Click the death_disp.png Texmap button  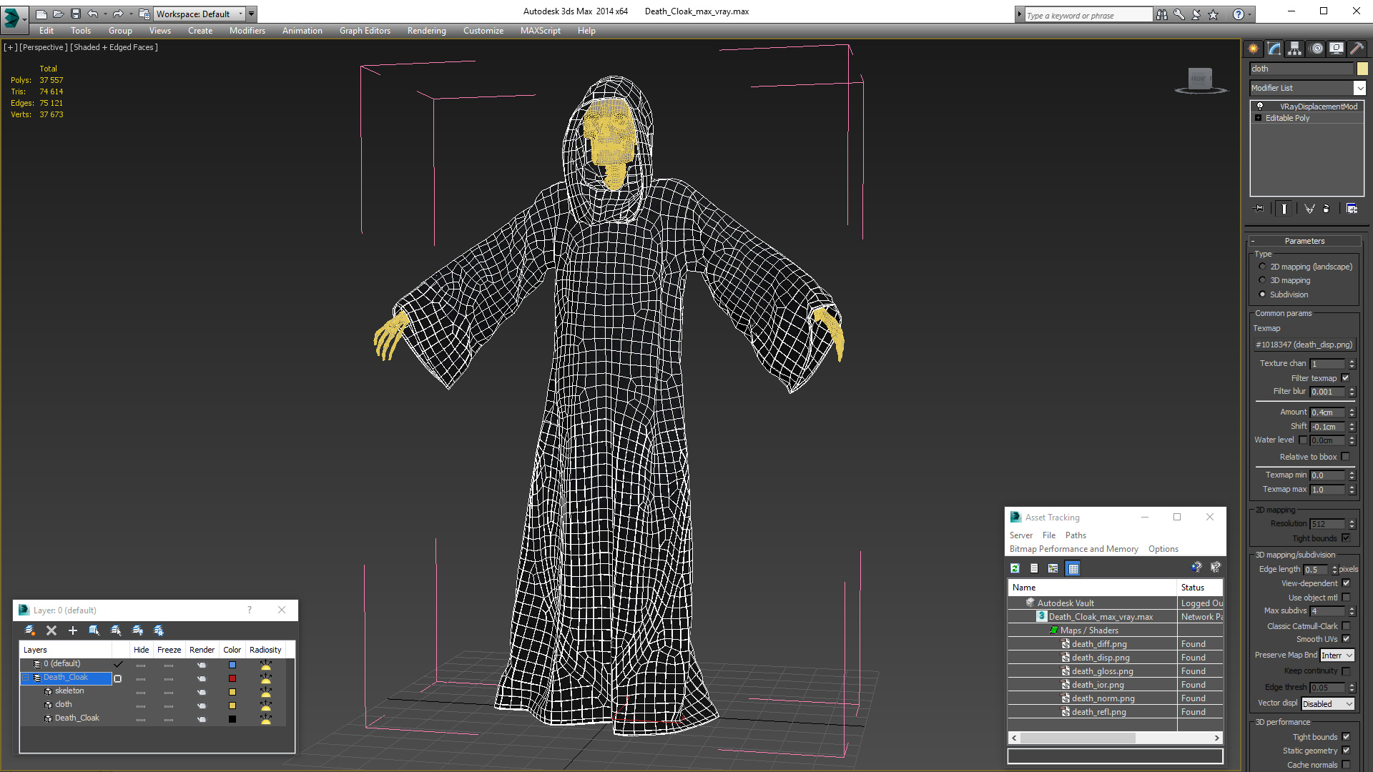(1304, 345)
